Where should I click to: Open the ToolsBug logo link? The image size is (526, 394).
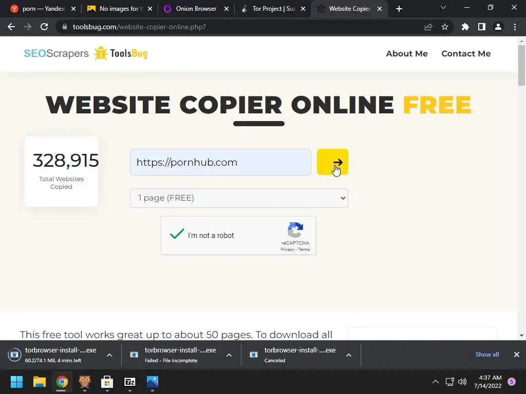120,53
